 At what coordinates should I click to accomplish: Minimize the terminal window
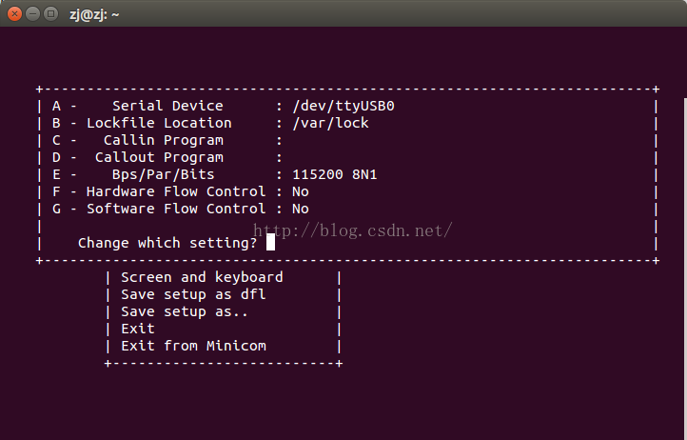[x=33, y=14]
